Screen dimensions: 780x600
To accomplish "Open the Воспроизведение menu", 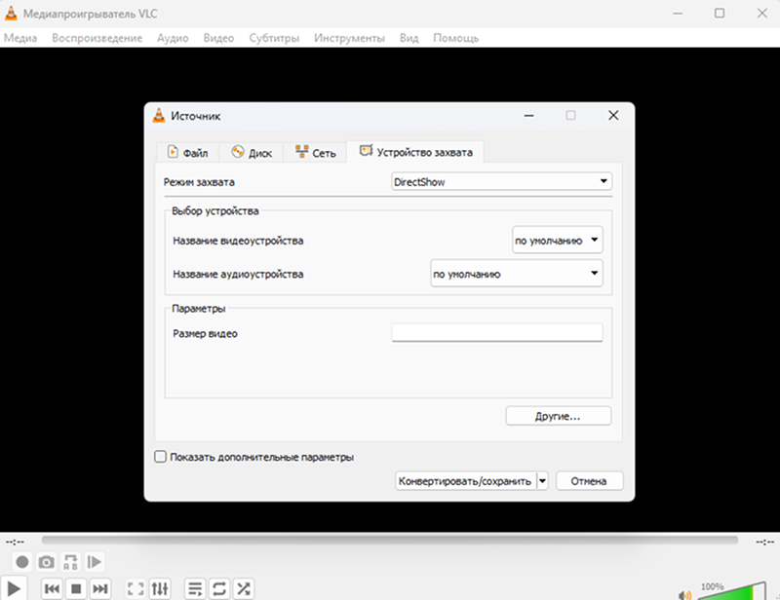I will pos(97,38).
